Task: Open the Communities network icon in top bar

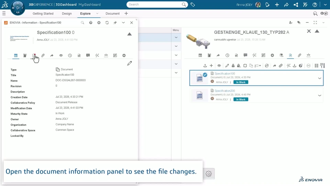Action: [x=296, y=4]
